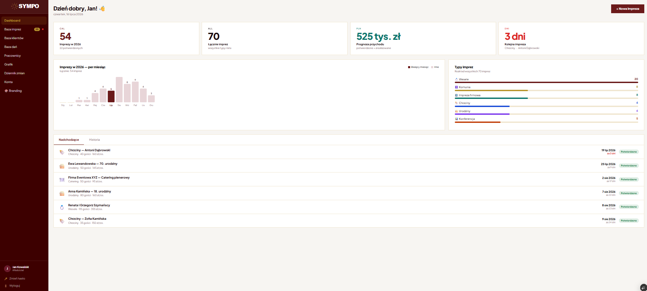This screenshot has height=291, width=647.
Task: Open event Chrzciny — Zofia Kamińska
Action: (349, 221)
